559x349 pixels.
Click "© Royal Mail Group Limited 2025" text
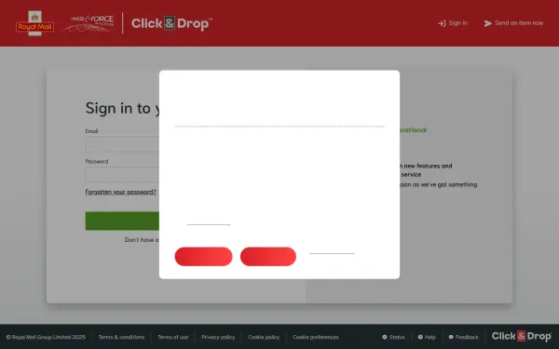pyautogui.click(x=46, y=337)
